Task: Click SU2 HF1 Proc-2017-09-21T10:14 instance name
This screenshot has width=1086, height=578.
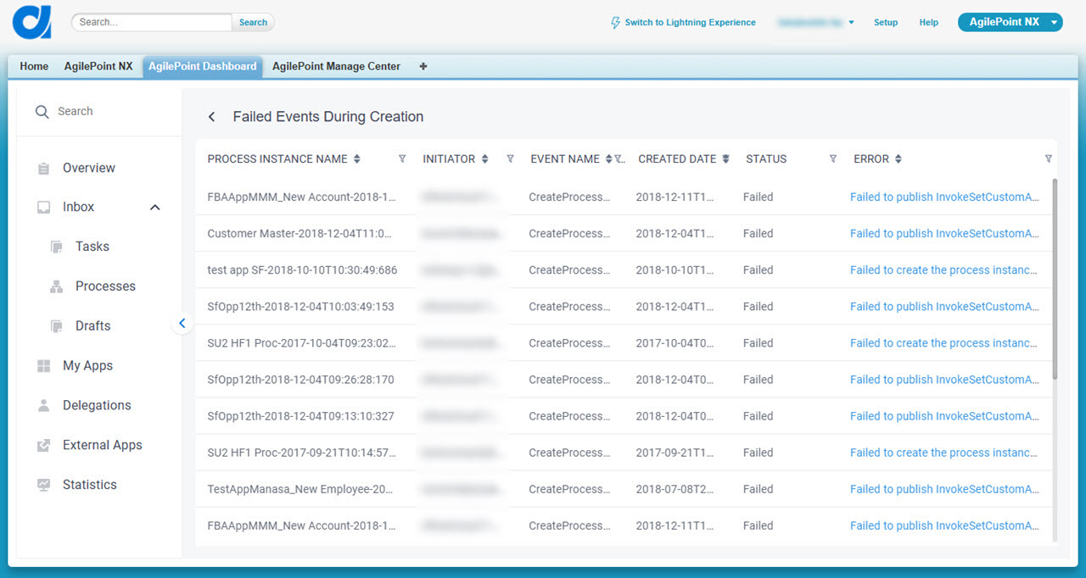Action: (x=301, y=453)
